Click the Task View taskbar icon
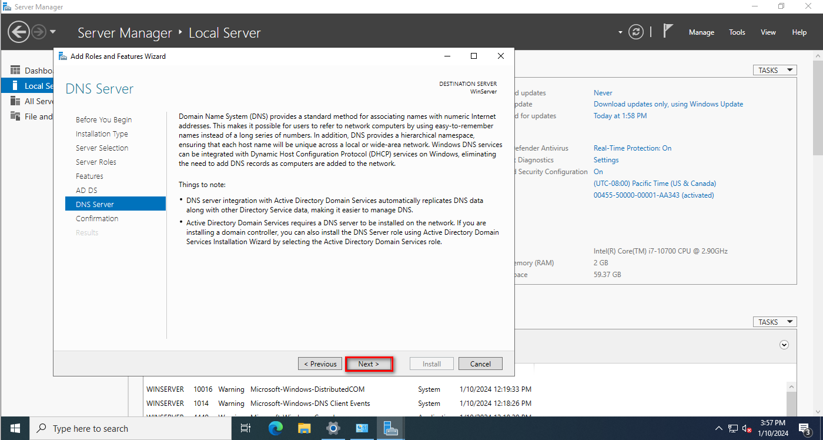This screenshot has width=823, height=440. click(x=246, y=428)
